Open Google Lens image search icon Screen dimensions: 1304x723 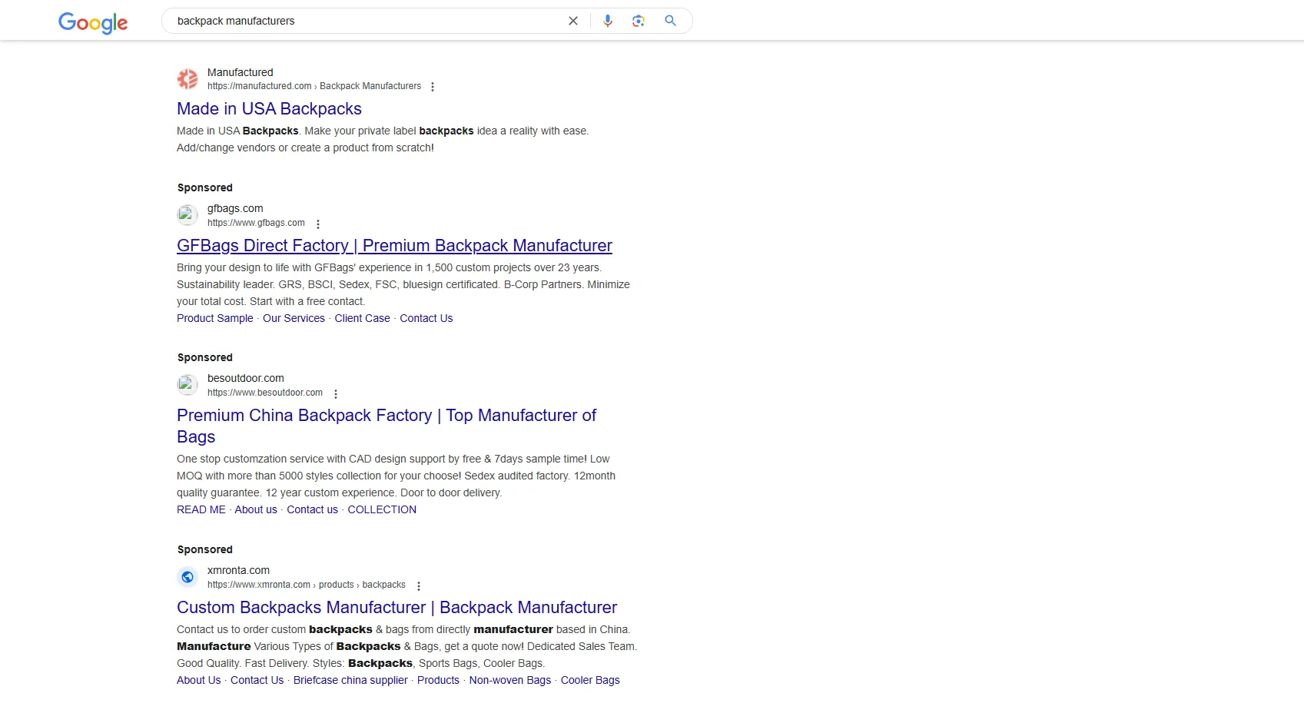click(639, 21)
